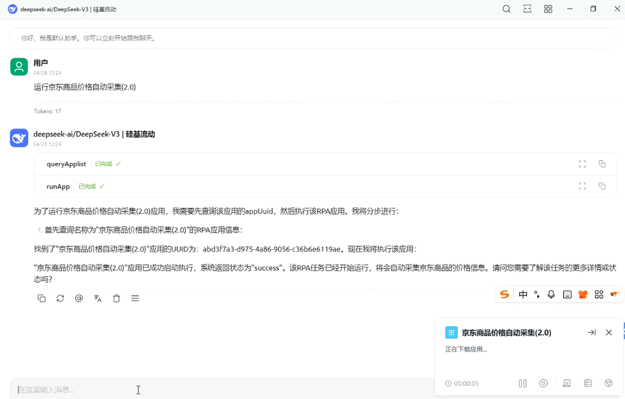Minimize the chat window
The width and height of the screenshot is (625, 399).
point(570,9)
